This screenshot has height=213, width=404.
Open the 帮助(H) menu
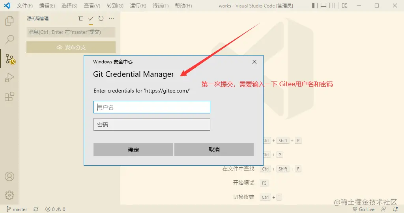pyautogui.click(x=183, y=6)
